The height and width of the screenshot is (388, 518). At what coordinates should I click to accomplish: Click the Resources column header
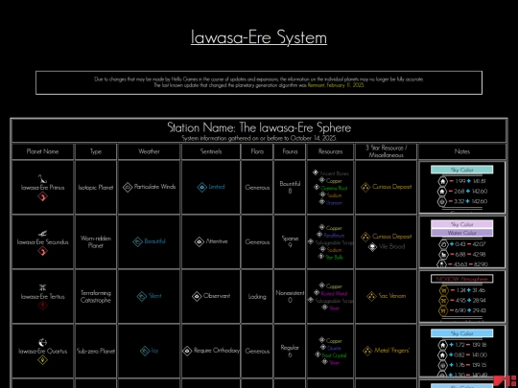point(330,151)
